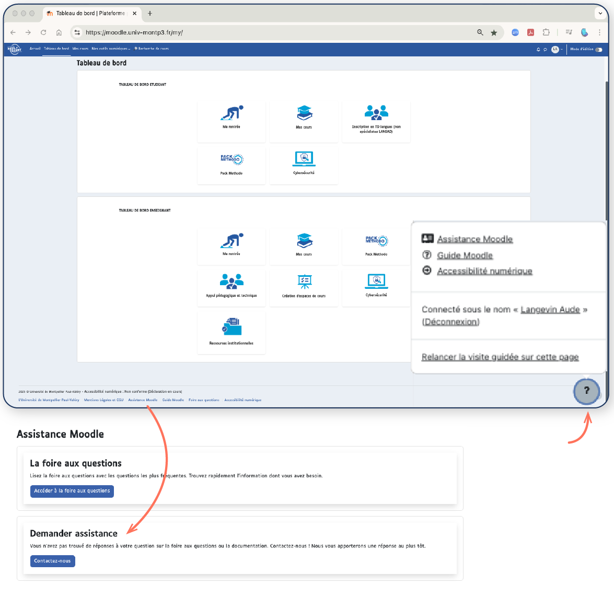Toggle the Mode d'édition switch

pyautogui.click(x=598, y=50)
